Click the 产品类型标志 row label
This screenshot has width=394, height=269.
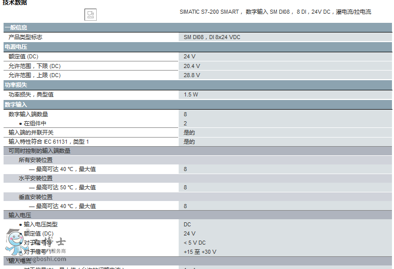[x=25, y=37]
